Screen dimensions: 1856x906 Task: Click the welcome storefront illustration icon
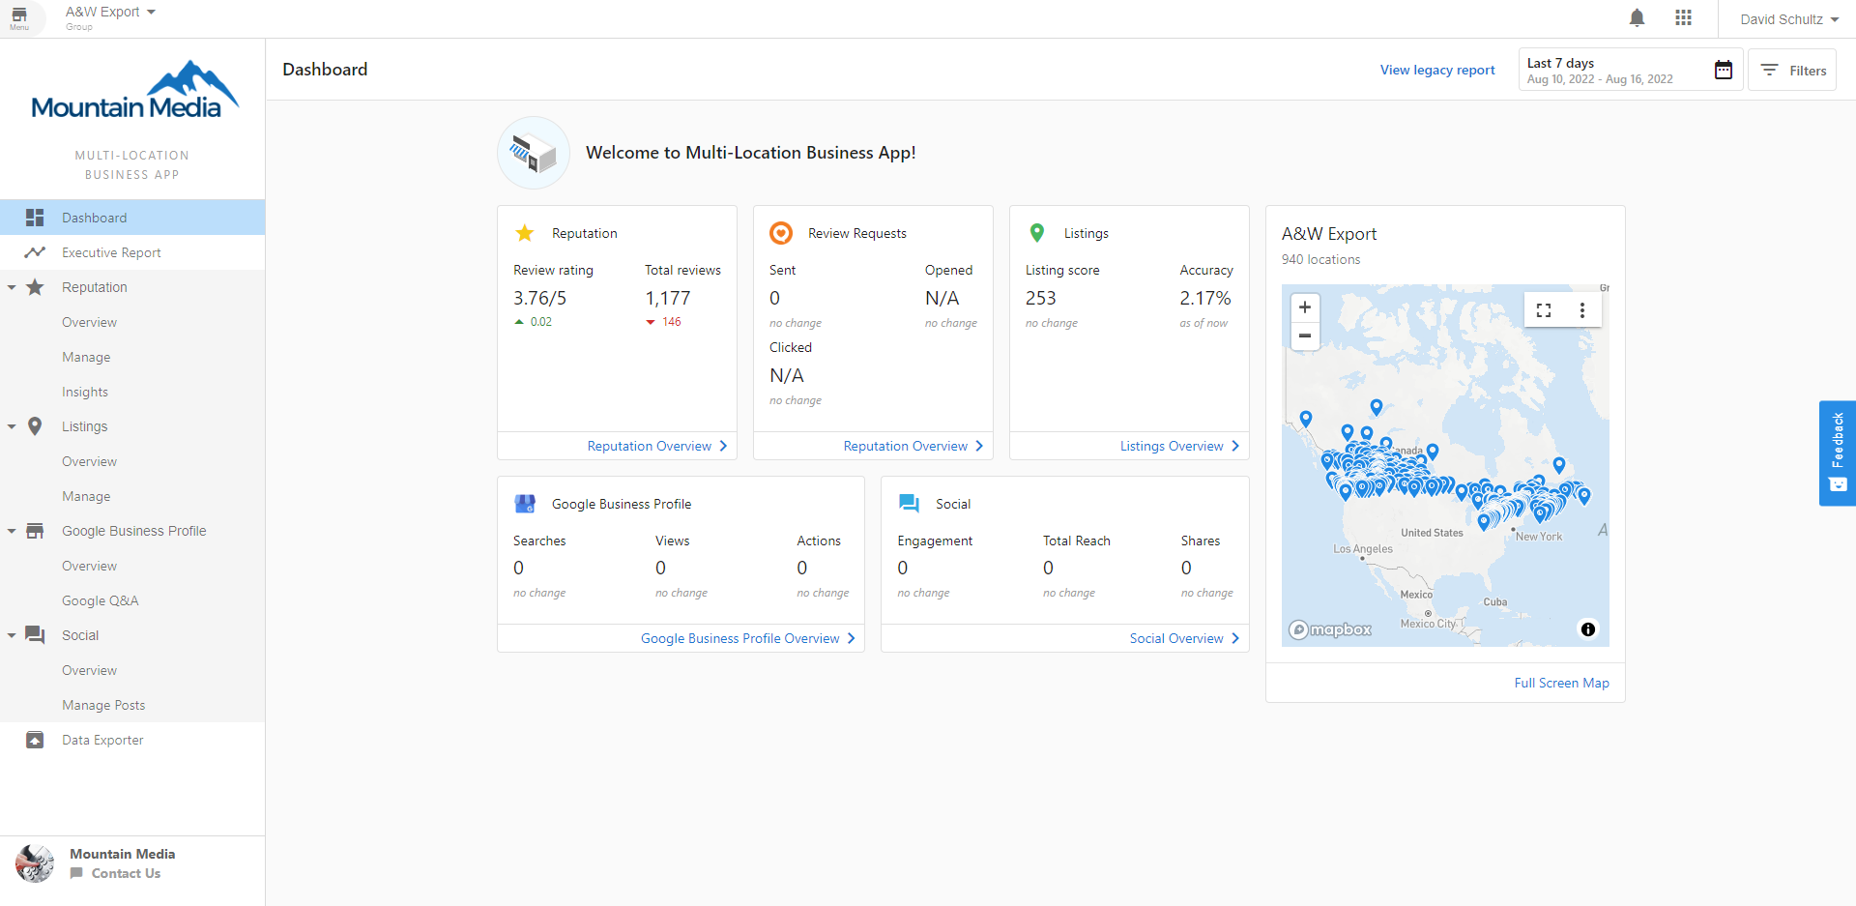pos(534,153)
